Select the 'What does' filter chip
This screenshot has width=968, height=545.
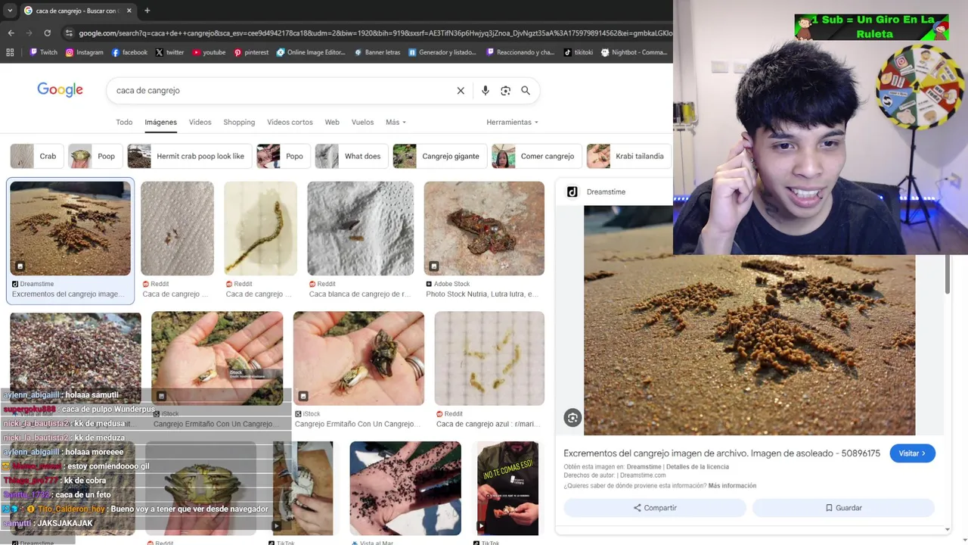[x=351, y=156]
